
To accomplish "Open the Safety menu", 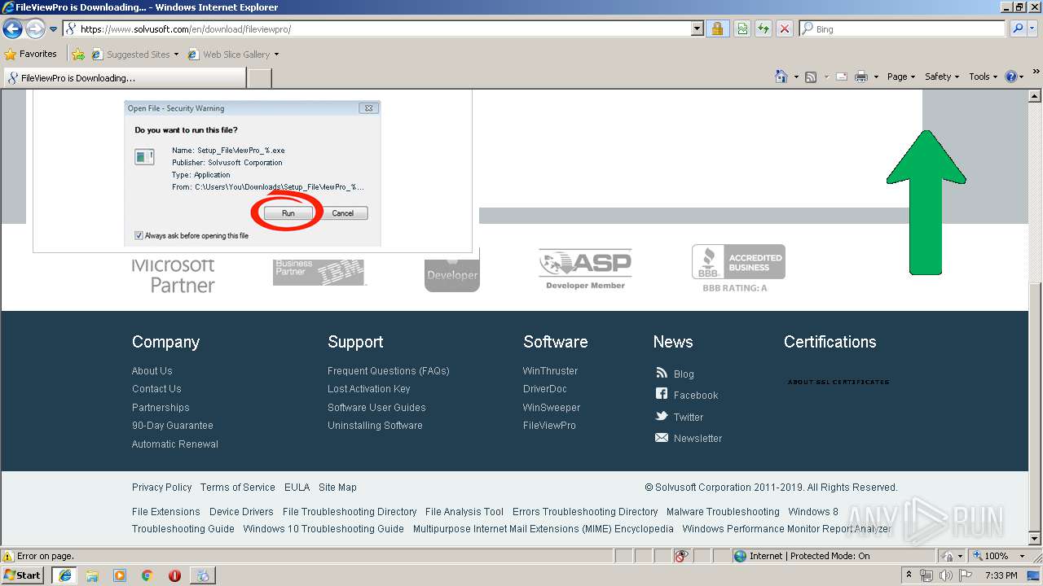I will [942, 77].
